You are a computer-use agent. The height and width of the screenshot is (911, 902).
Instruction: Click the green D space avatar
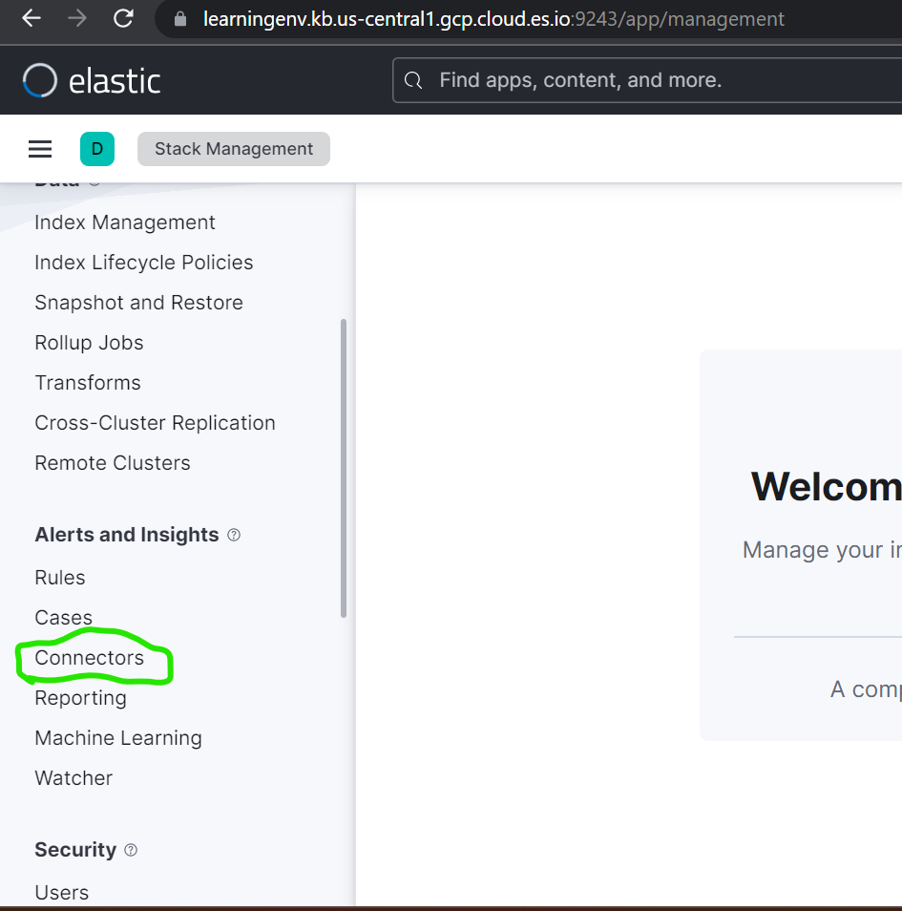click(97, 149)
